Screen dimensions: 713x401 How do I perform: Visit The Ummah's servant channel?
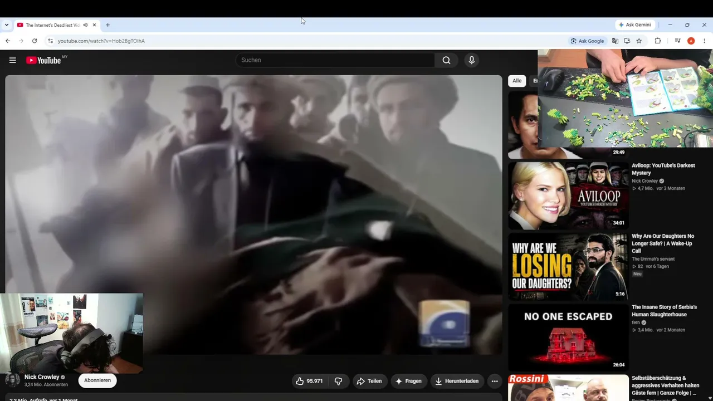point(653,259)
